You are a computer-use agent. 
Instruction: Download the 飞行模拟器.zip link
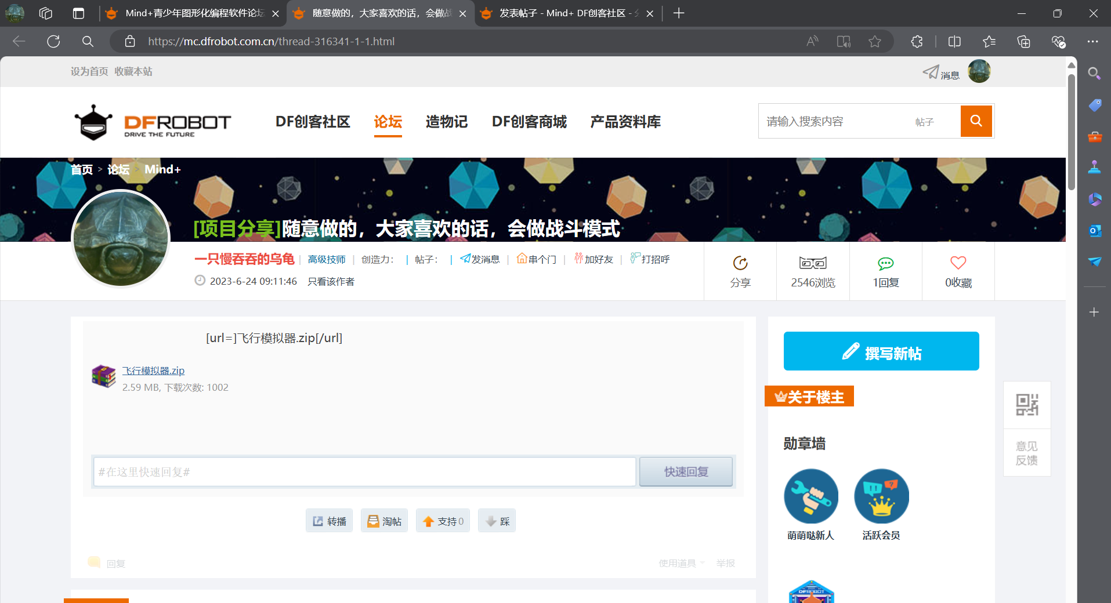click(x=153, y=370)
